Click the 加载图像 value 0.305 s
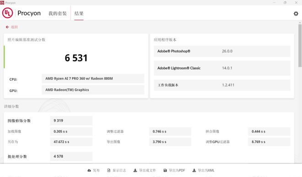Image resolution: width=302 pixels, height=177 pixels. [60, 131]
